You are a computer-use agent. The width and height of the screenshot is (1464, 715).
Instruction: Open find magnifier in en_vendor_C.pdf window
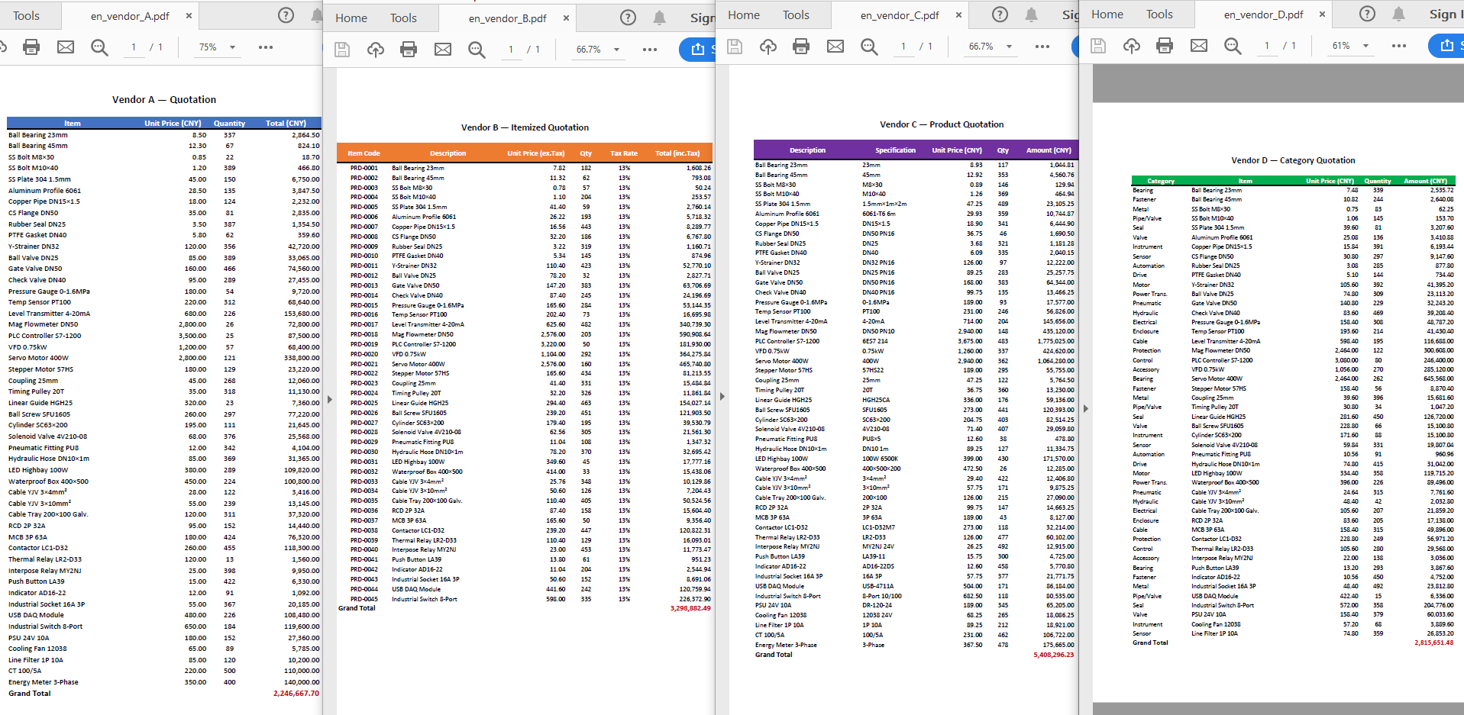pyautogui.click(x=869, y=47)
